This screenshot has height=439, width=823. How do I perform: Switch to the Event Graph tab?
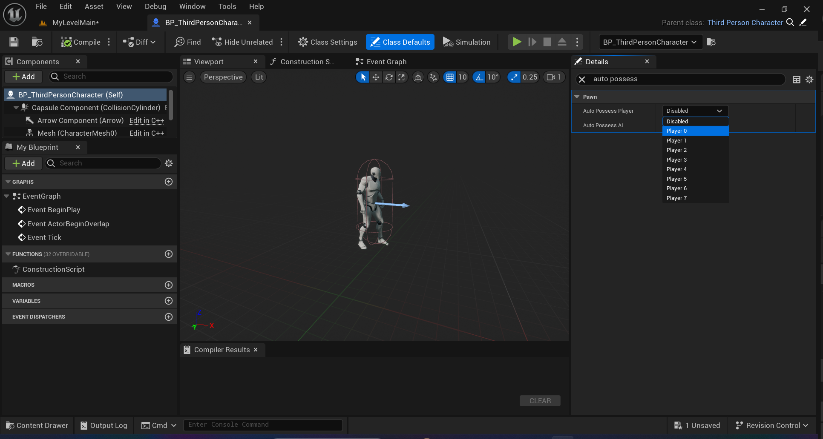[x=381, y=62]
